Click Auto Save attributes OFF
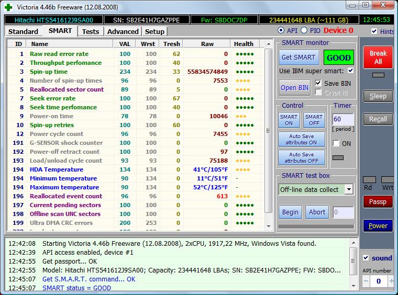The image size is (398, 295). [x=301, y=157]
